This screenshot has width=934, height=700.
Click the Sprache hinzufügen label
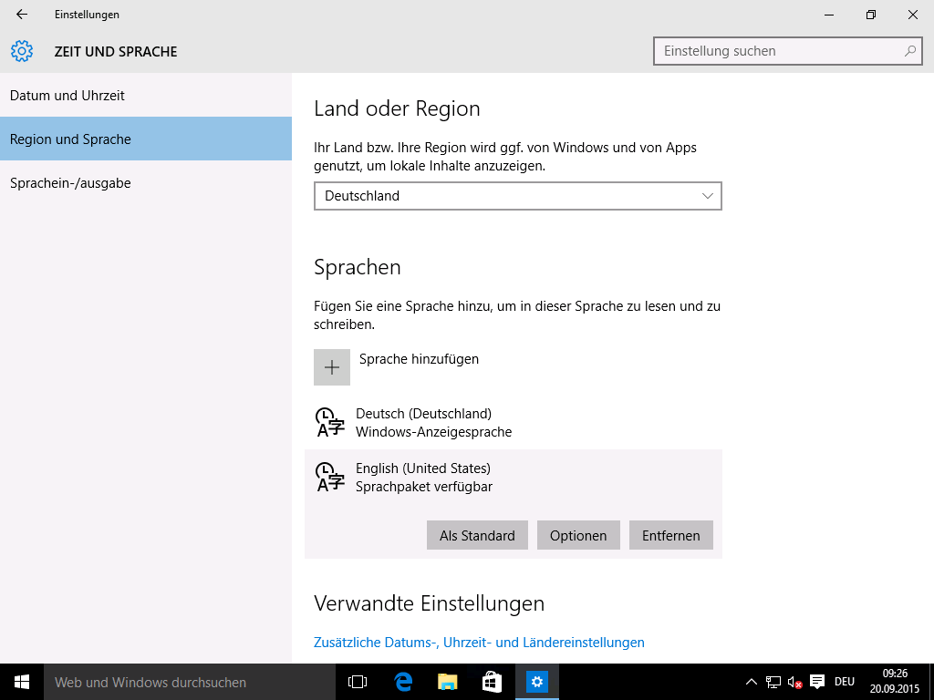(419, 359)
